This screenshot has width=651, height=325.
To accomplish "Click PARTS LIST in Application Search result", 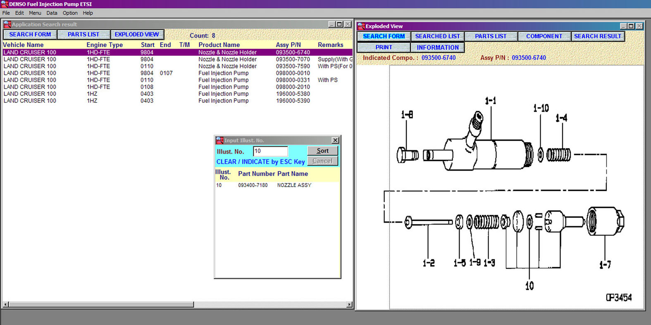I will pos(83,35).
